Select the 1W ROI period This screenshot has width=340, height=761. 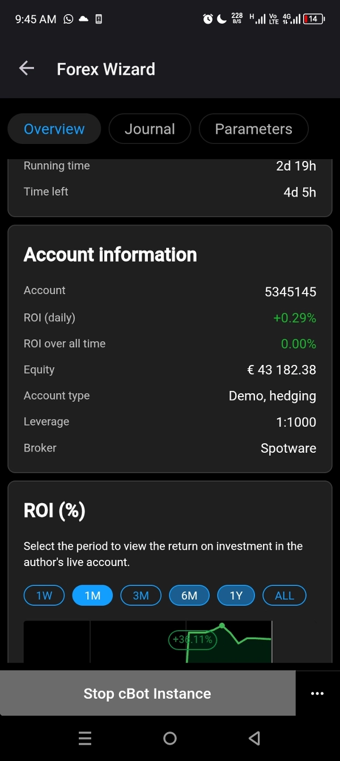coord(44,595)
